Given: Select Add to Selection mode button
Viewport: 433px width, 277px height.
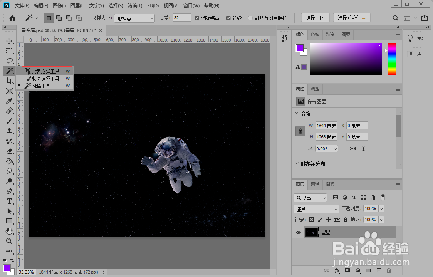Looking at the screenshot, I should [59, 18].
